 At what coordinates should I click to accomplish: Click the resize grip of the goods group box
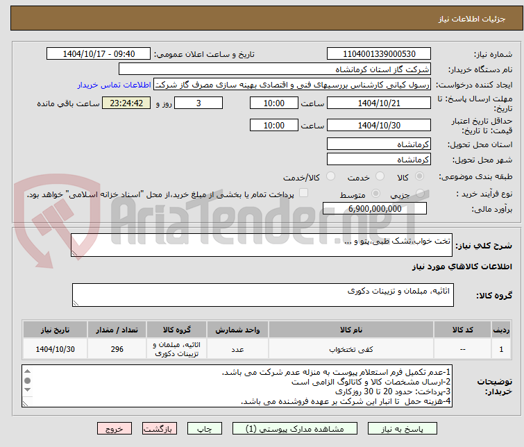point(76,303)
